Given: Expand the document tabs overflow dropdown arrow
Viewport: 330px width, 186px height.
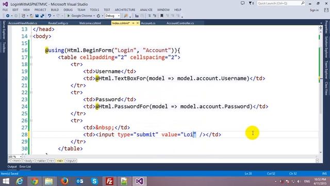Looking at the screenshot, I should click(321, 23).
